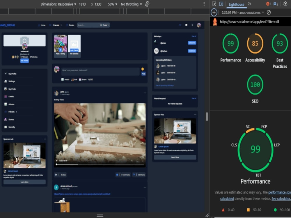The height and width of the screenshot is (218, 291).
Task: Open Albums in the left sidebar
Action: pyautogui.click(x=9, y=104)
